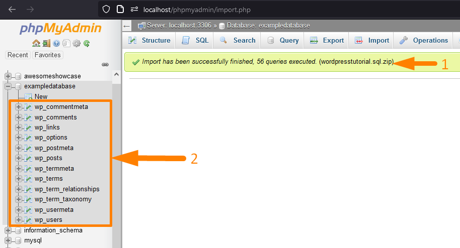Click the wp_terms table structure icon
Viewport: 460px width, 248px height.
coord(29,179)
